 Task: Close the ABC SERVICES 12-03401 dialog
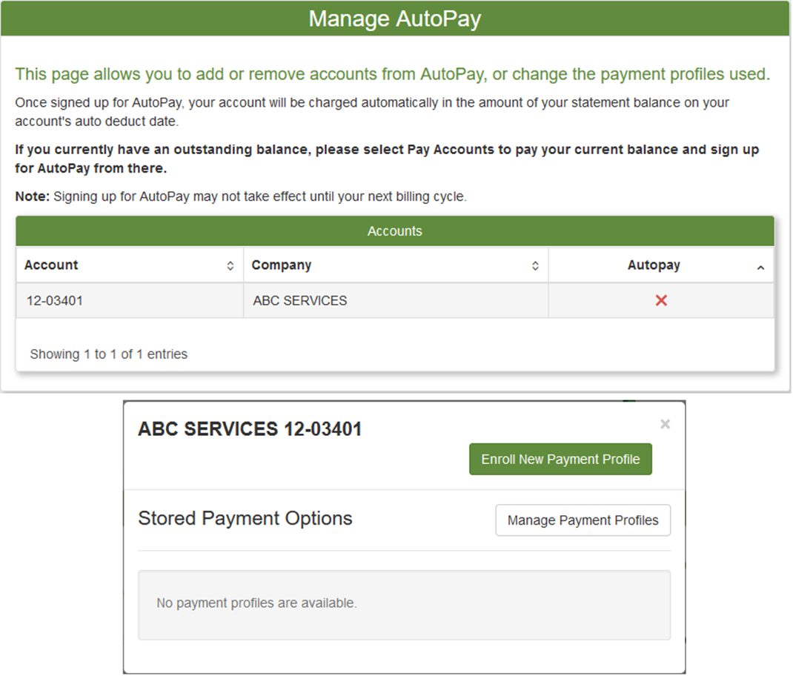tap(665, 424)
